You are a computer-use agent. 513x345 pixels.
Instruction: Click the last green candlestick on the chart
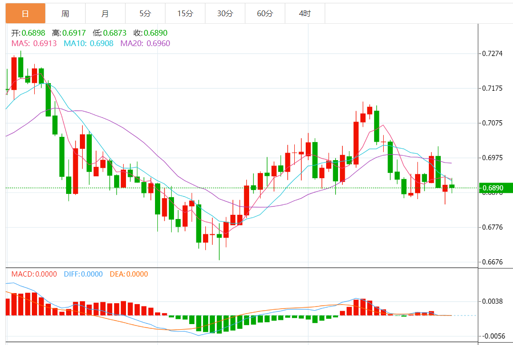(452, 186)
